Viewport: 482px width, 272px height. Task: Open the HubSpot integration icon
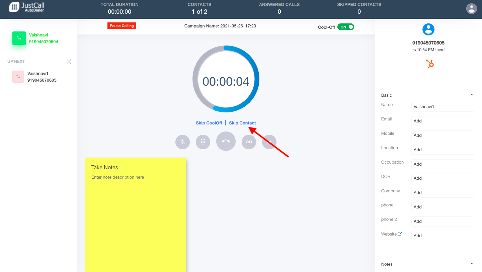click(429, 64)
